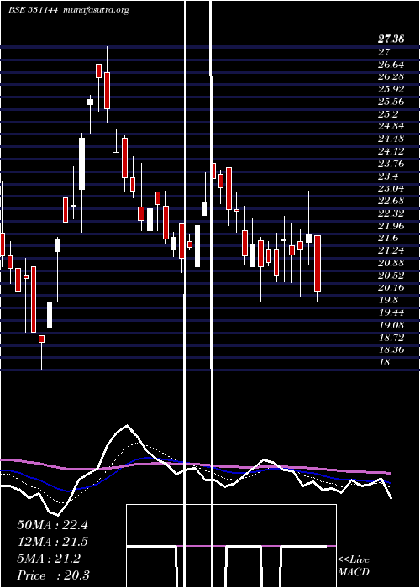Click the 21.6 price axis label
The height and width of the screenshot is (588, 420).
tap(388, 238)
